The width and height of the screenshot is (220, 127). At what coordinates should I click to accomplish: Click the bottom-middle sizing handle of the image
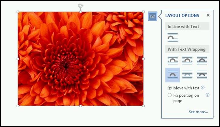coord(81,106)
